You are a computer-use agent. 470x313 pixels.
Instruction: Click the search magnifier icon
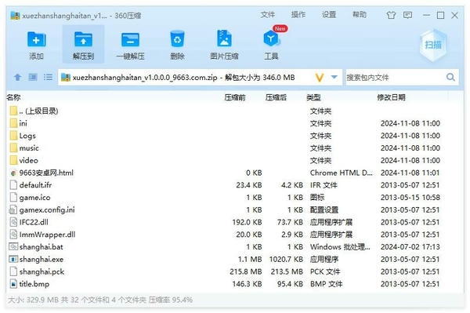coord(450,78)
